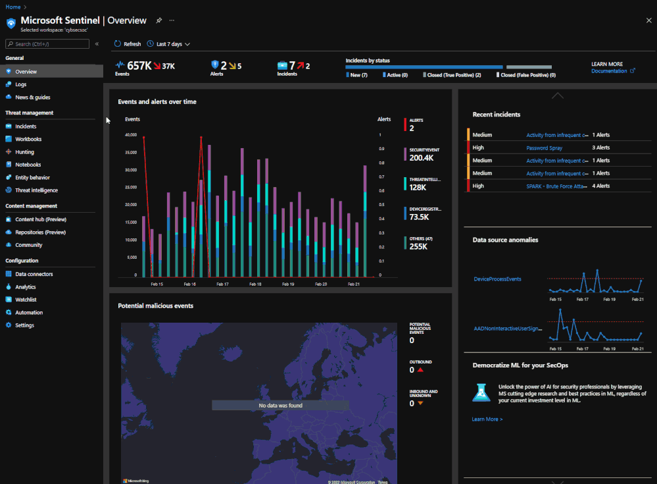Open SPARK - Brute Force Attack incident
The width and height of the screenshot is (657, 484).
(556, 186)
